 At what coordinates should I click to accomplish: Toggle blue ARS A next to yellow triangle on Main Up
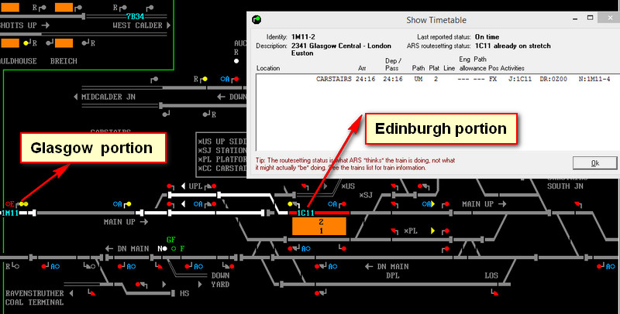coord(425,204)
